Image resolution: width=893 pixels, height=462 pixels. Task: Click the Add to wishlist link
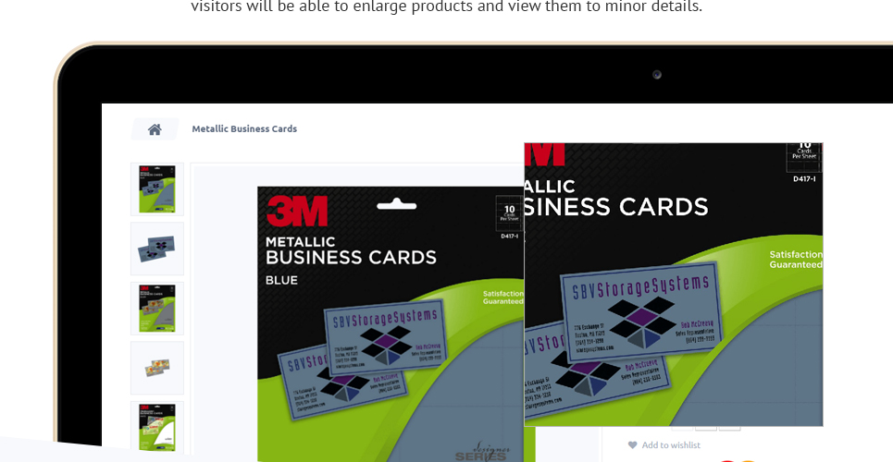coord(671,445)
